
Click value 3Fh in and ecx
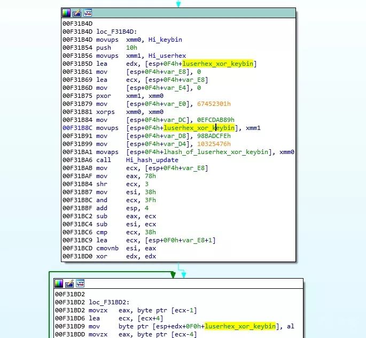click(150, 200)
